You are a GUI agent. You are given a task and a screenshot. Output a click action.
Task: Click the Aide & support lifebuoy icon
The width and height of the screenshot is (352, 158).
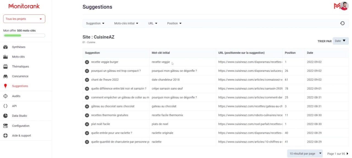tap(5, 135)
